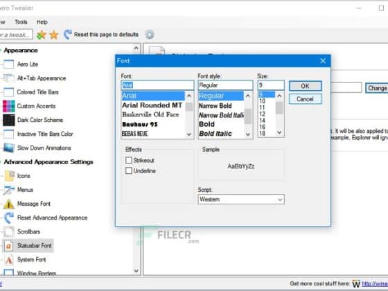
Task: Click the Font style input field
Action: point(225,85)
